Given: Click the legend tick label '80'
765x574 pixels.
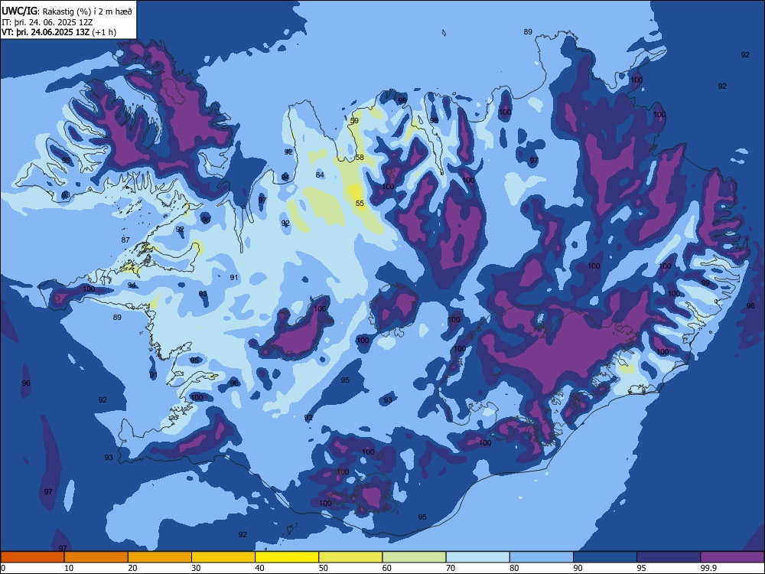Looking at the screenshot, I should point(514,568).
